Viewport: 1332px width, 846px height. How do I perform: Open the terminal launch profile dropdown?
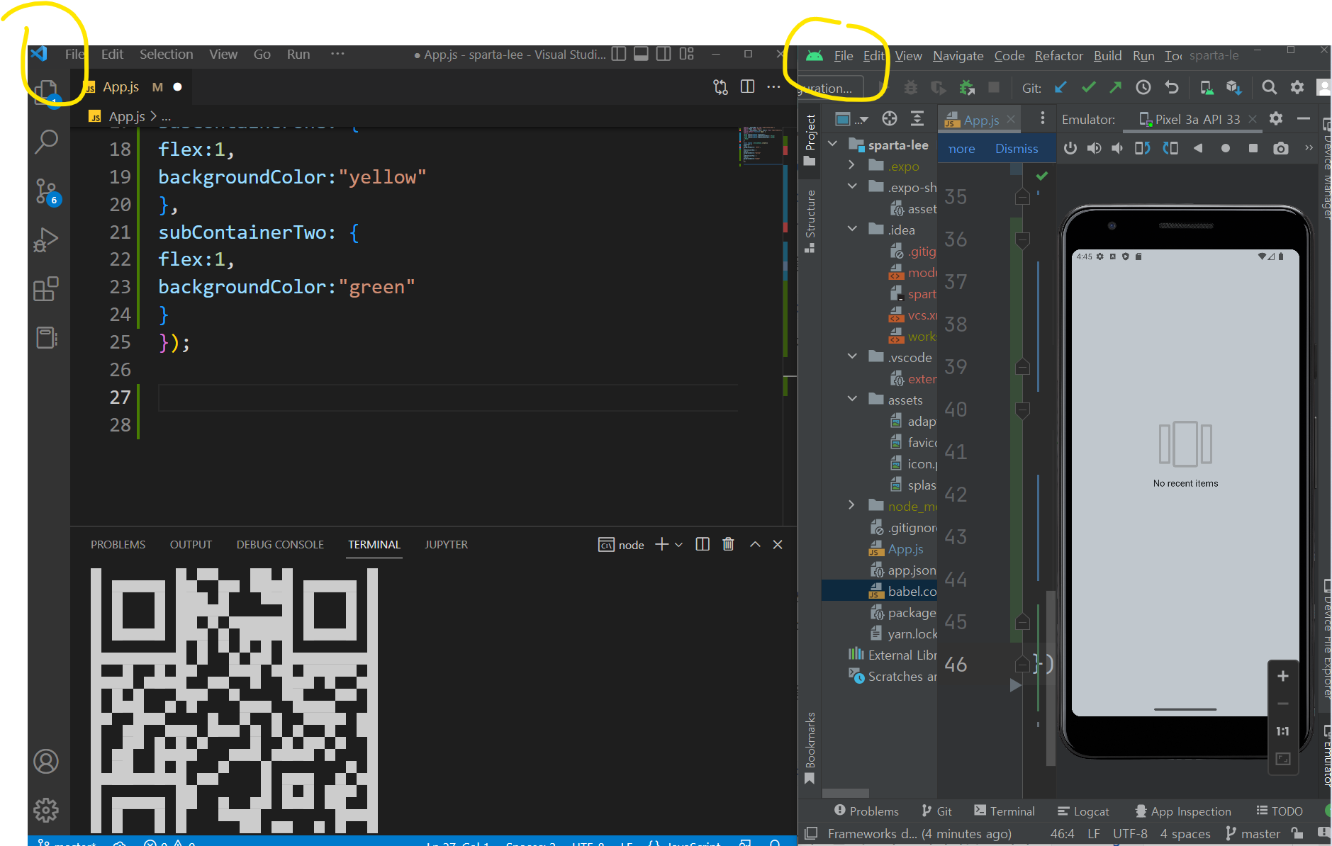coord(679,544)
